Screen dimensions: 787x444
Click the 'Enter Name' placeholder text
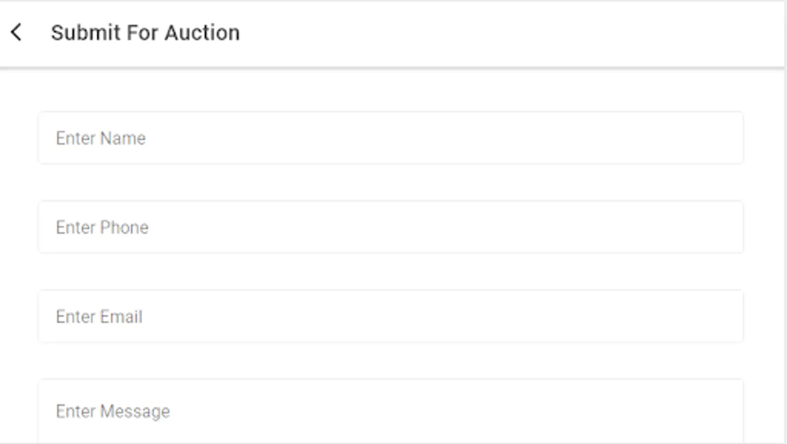click(101, 138)
